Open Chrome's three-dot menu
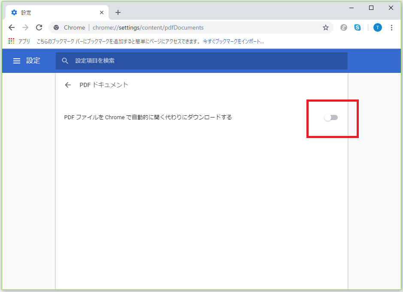The width and height of the screenshot is (403, 292). (391, 27)
